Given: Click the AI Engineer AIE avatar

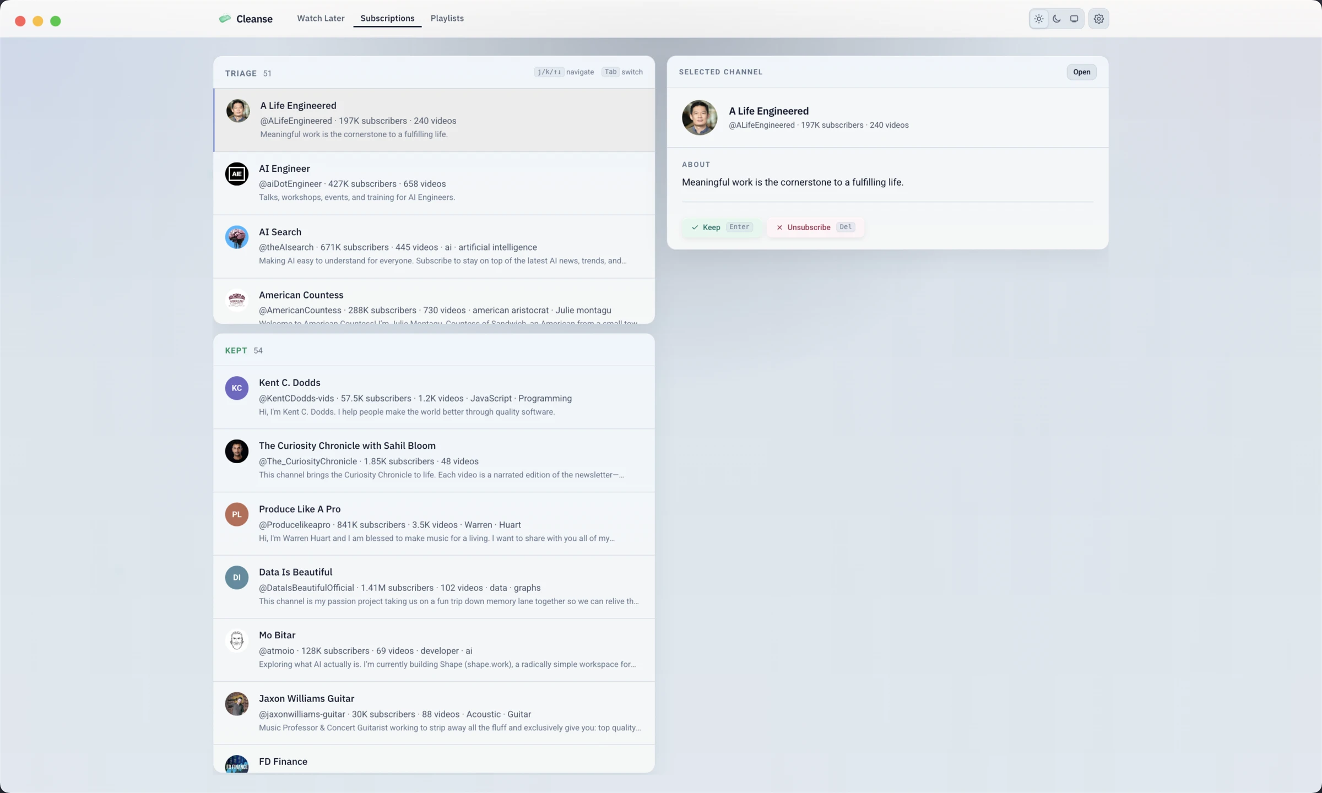Looking at the screenshot, I should click(x=237, y=174).
